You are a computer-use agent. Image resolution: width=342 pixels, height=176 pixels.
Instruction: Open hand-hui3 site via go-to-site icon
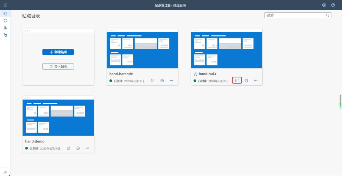tap(237, 81)
